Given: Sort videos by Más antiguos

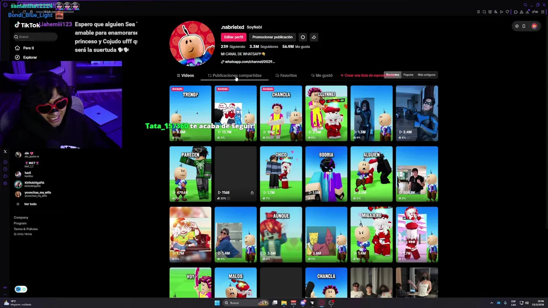Looking at the screenshot, I should click(x=426, y=75).
